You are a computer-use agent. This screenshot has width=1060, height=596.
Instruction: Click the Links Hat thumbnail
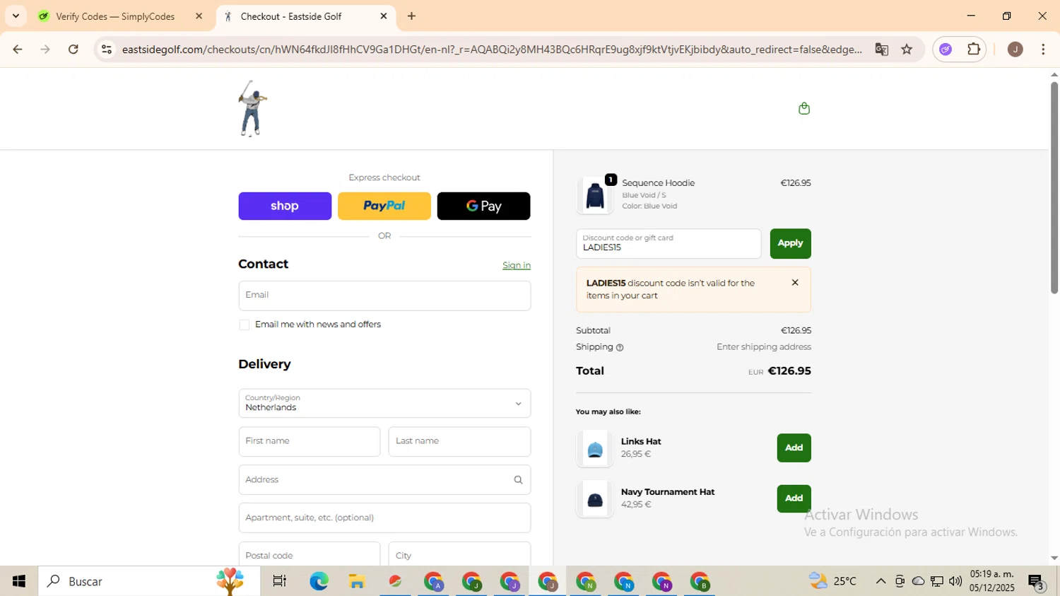click(x=595, y=448)
